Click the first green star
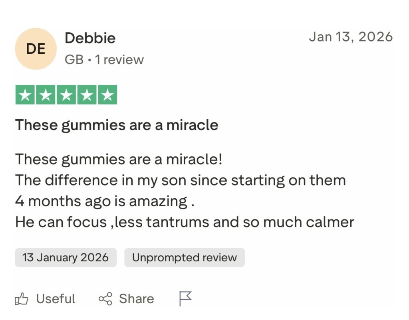409x320 pixels. click(25, 95)
